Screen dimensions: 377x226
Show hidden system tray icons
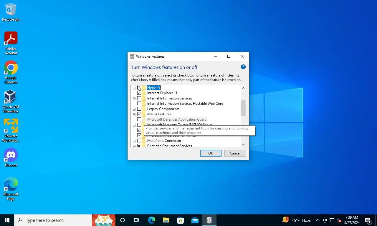[318, 220]
